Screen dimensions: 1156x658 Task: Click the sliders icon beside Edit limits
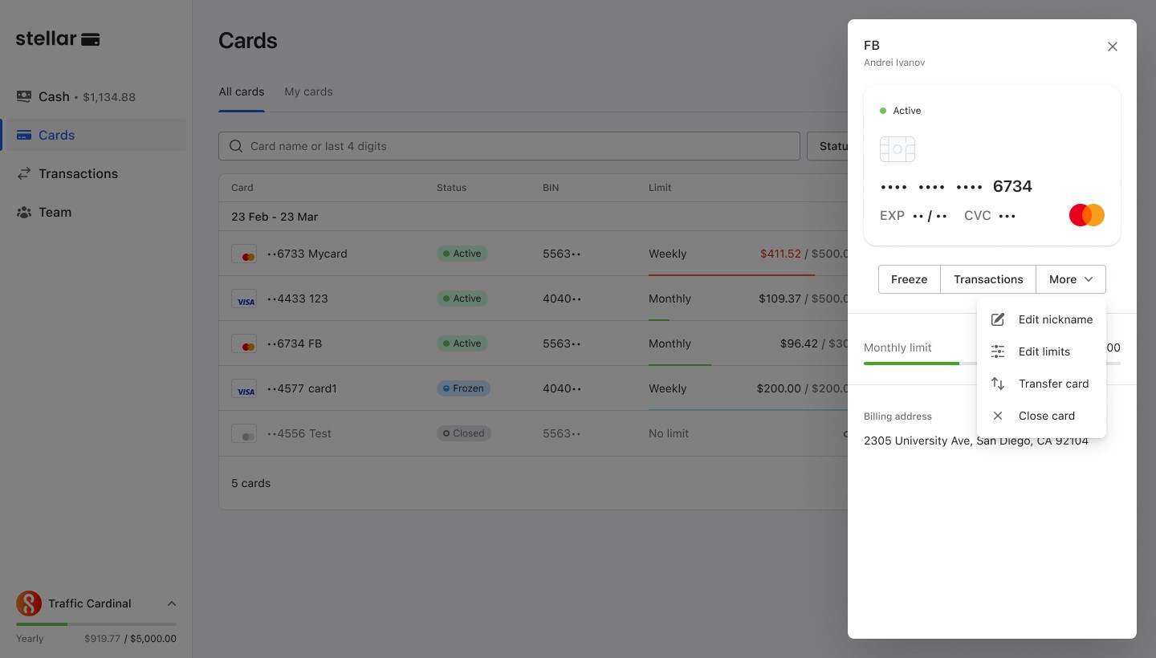coord(998,351)
